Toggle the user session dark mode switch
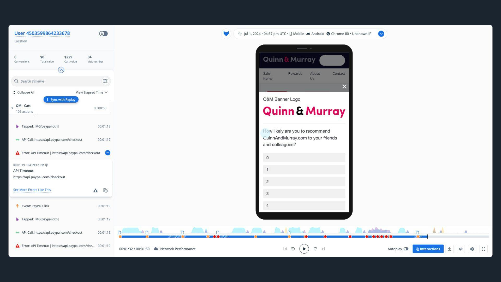This screenshot has height=282, width=501. coord(103,33)
